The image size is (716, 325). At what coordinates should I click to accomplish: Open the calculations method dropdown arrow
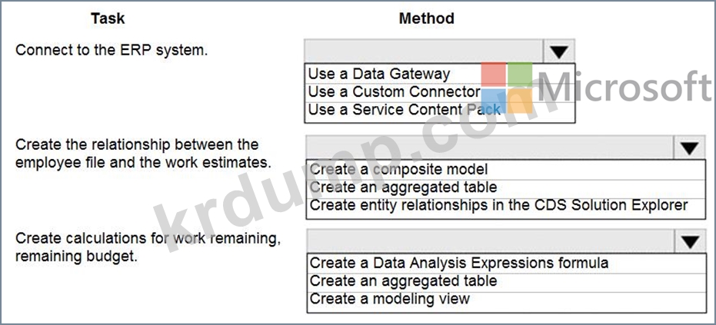click(689, 241)
